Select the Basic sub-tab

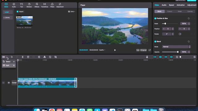160,11
